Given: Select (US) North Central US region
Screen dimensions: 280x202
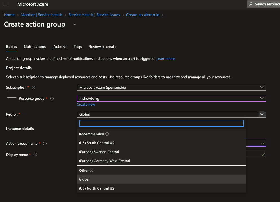Looking at the screenshot, I should (x=161, y=188).
